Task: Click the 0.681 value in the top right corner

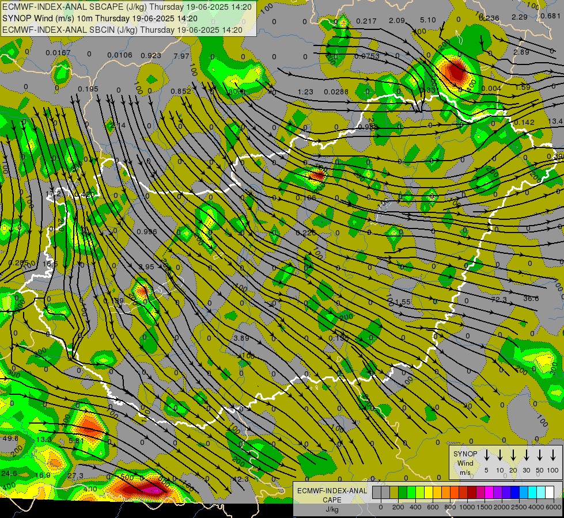Action: click(550, 16)
